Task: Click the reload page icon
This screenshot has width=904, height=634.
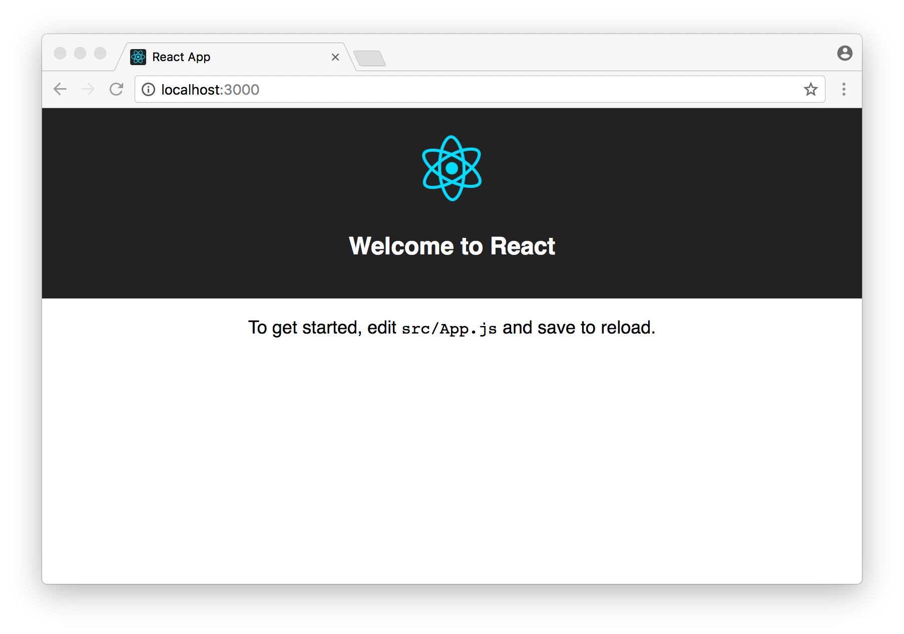Action: pos(117,89)
